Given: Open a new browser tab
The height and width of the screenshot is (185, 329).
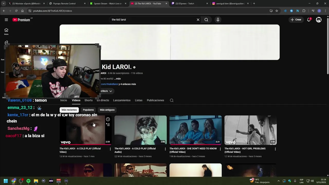Looking at the screenshot, I should [x=254, y=4].
